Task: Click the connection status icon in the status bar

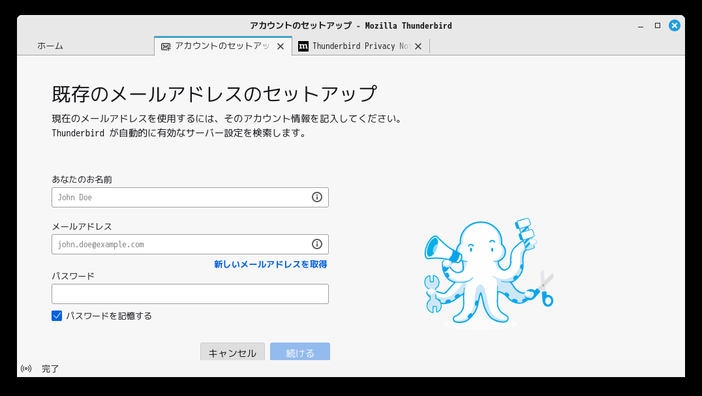Action: pyautogui.click(x=26, y=369)
